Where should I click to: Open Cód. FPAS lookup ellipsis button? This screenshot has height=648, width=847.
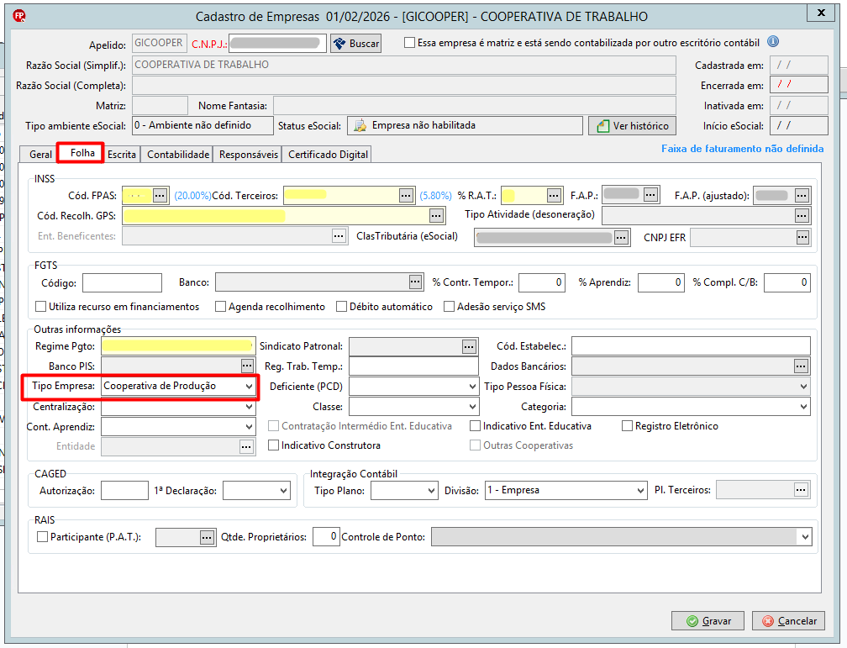click(160, 195)
